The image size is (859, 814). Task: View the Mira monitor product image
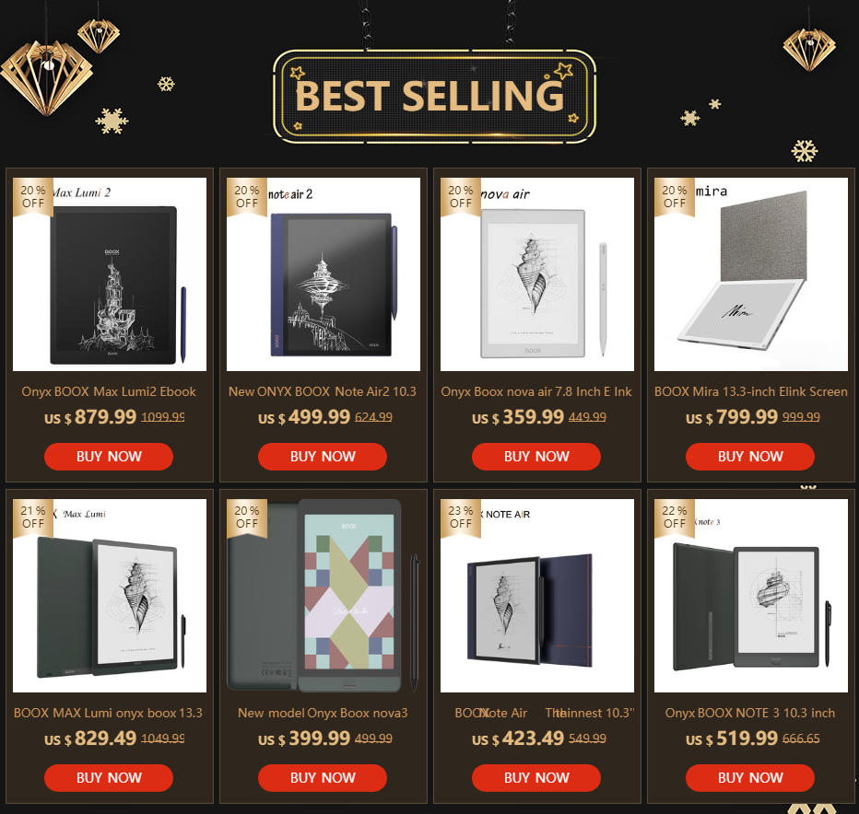click(750, 274)
